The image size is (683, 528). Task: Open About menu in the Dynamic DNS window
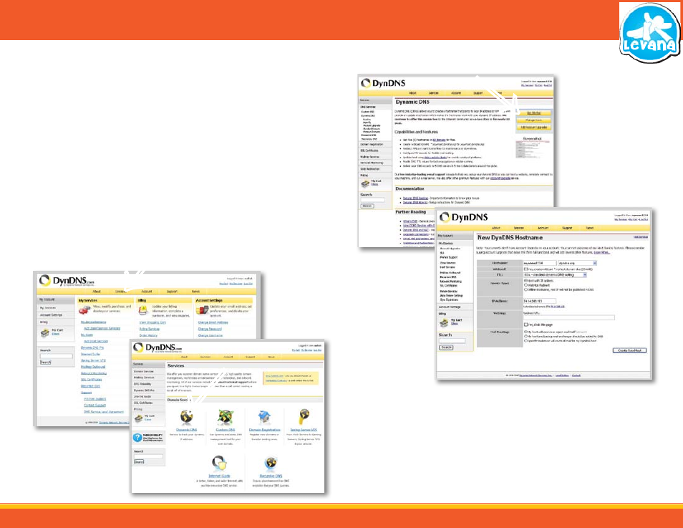click(x=412, y=93)
